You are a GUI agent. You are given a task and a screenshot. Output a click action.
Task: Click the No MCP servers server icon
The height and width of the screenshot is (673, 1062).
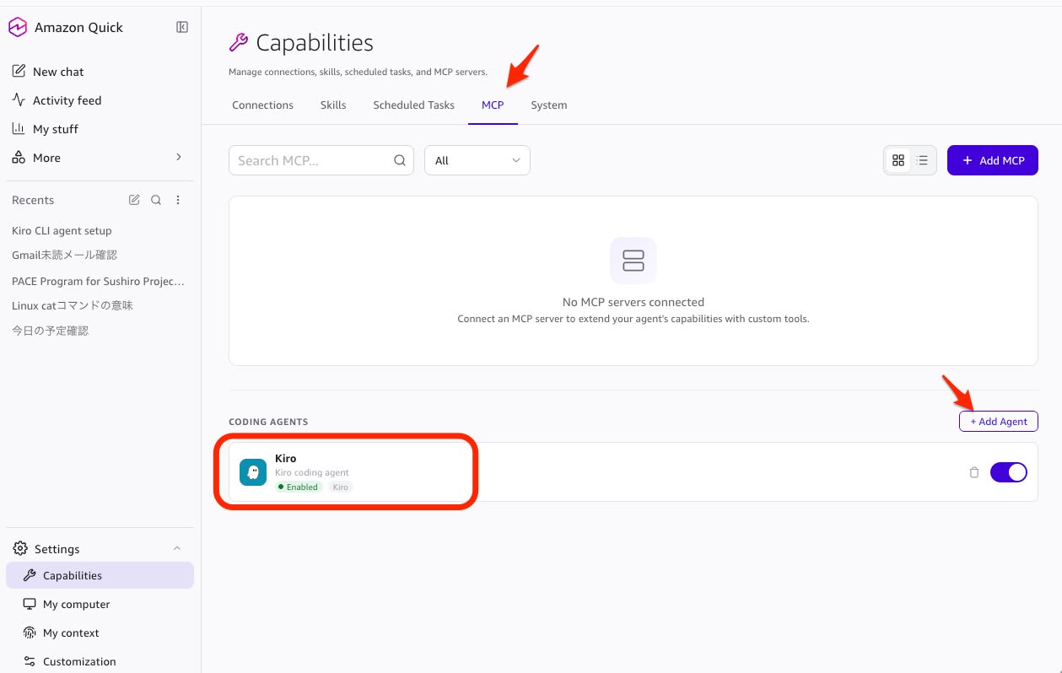pos(633,261)
